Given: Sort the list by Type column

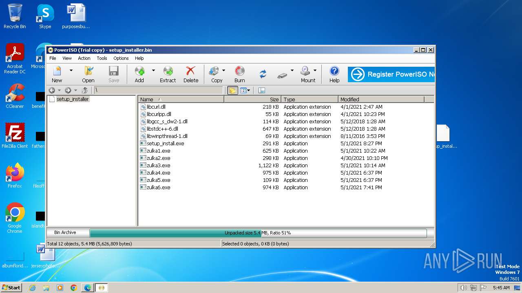Looking at the screenshot, I should click(x=310, y=99).
